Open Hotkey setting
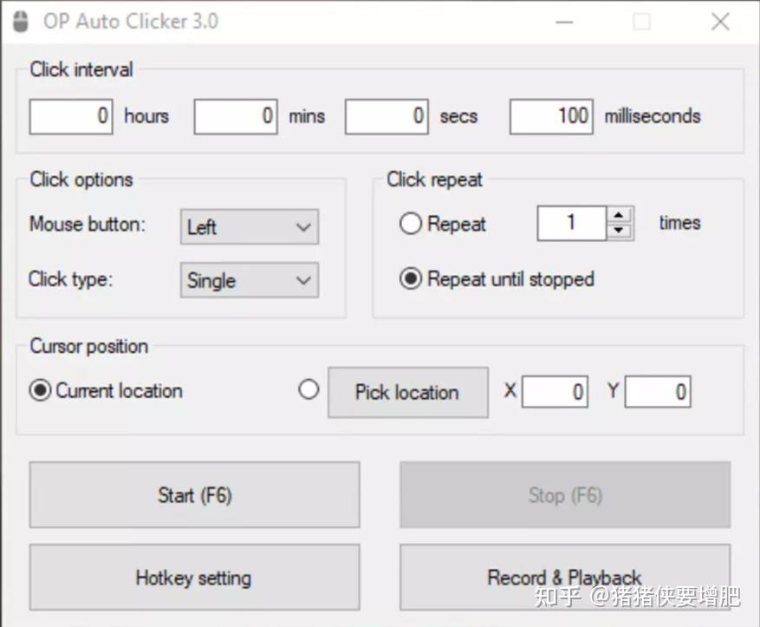This screenshot has width=760, height=627. click(194, 578)
